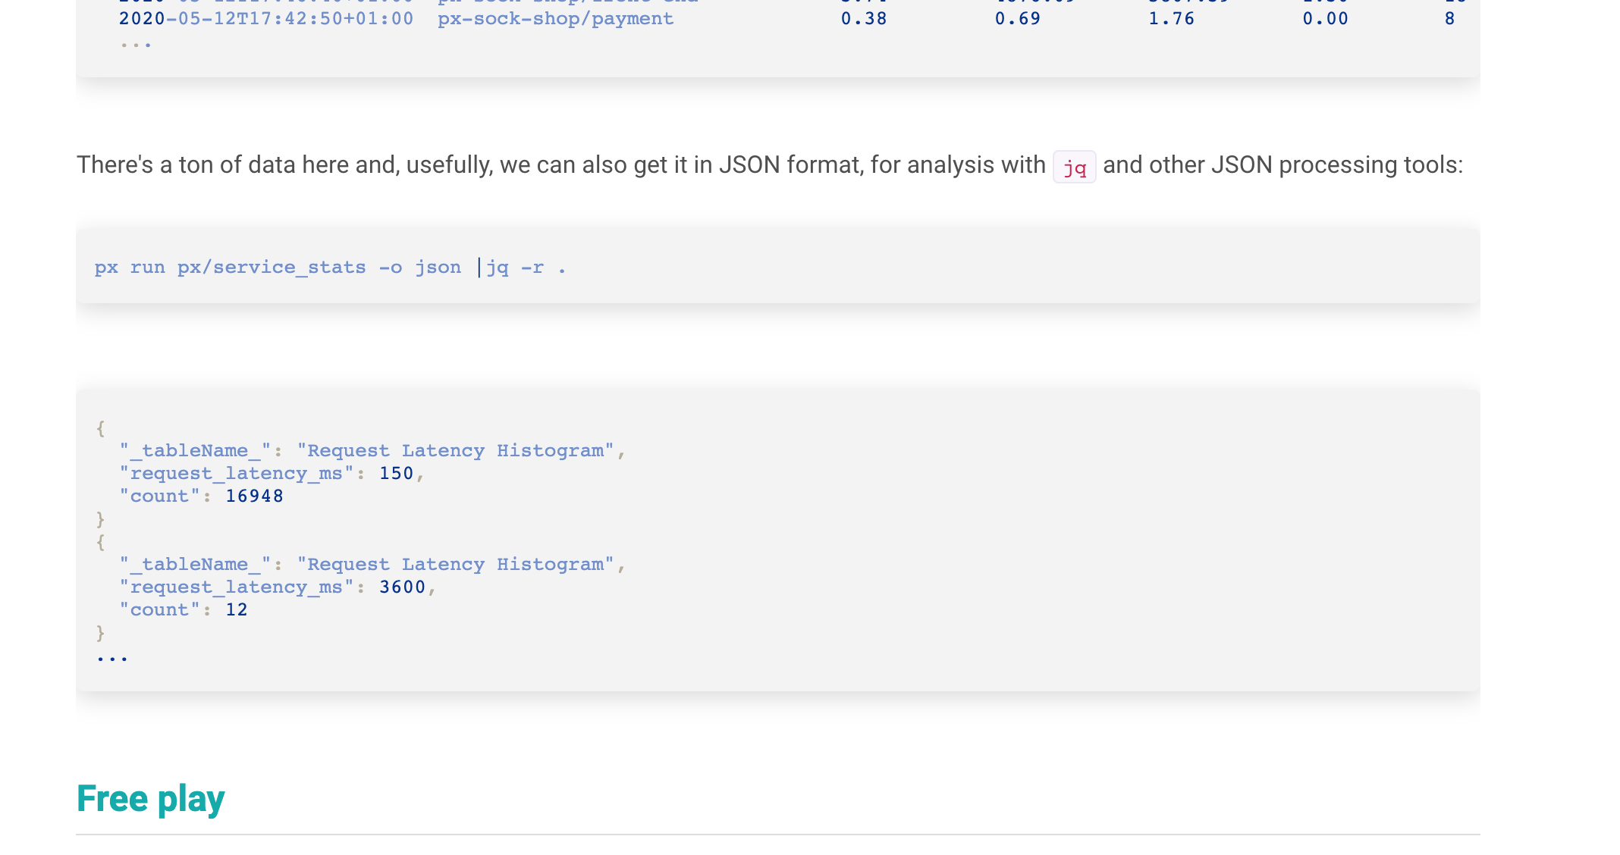Click the ellipsis ending the JSON output
The width and height of the screenshot is (1620, 855).
coord(112,658)
